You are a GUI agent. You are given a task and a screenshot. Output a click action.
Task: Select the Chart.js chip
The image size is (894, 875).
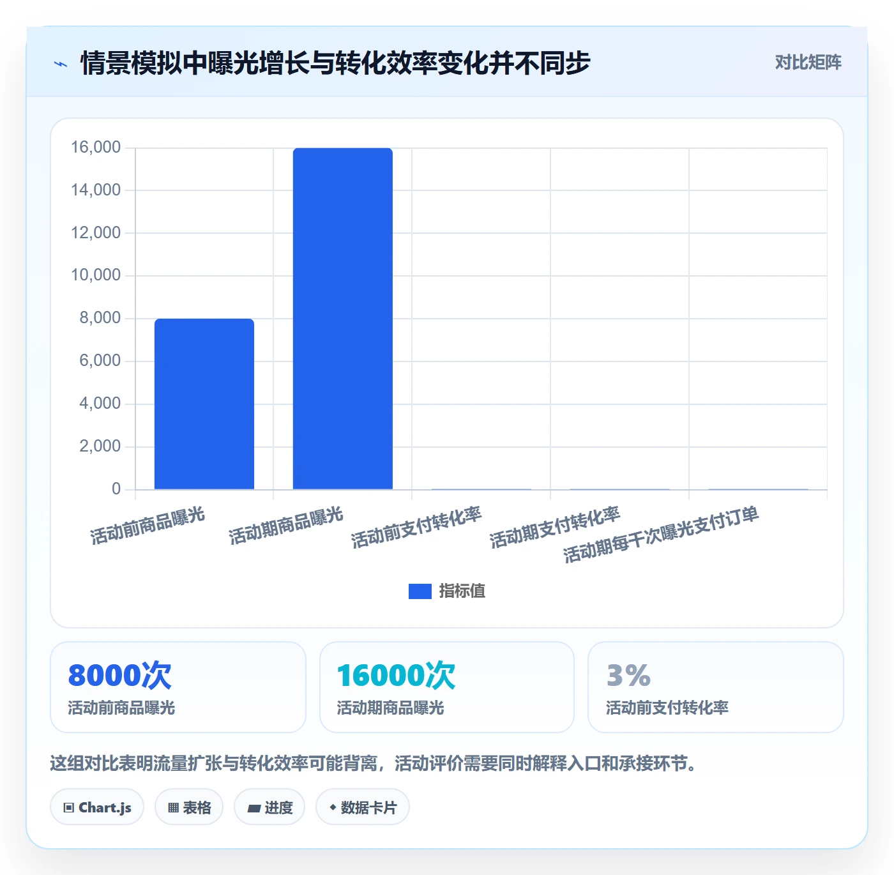[97, 807]
